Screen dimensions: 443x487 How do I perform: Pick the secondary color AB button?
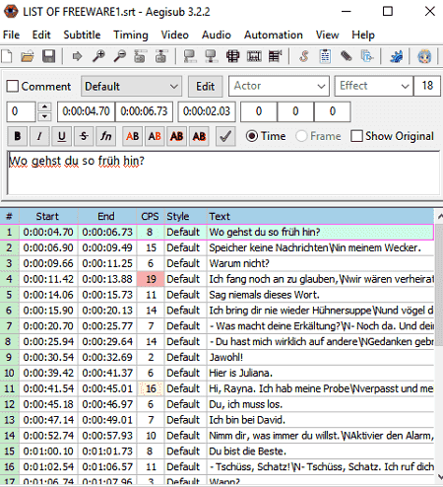(155, 136)
